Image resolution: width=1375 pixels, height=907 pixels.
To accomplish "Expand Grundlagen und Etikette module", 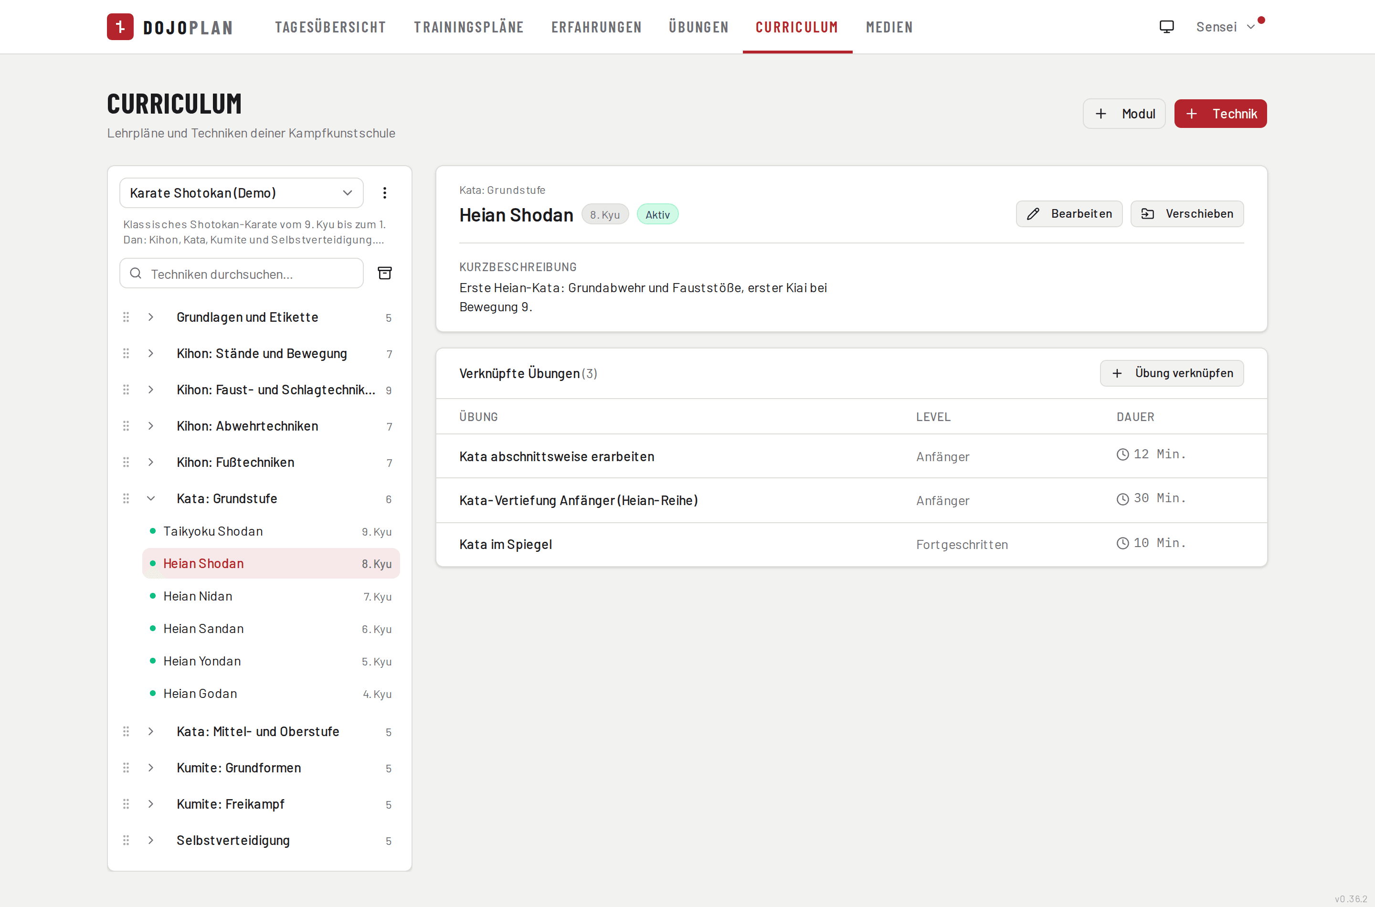I will click(x=151, y=317).
